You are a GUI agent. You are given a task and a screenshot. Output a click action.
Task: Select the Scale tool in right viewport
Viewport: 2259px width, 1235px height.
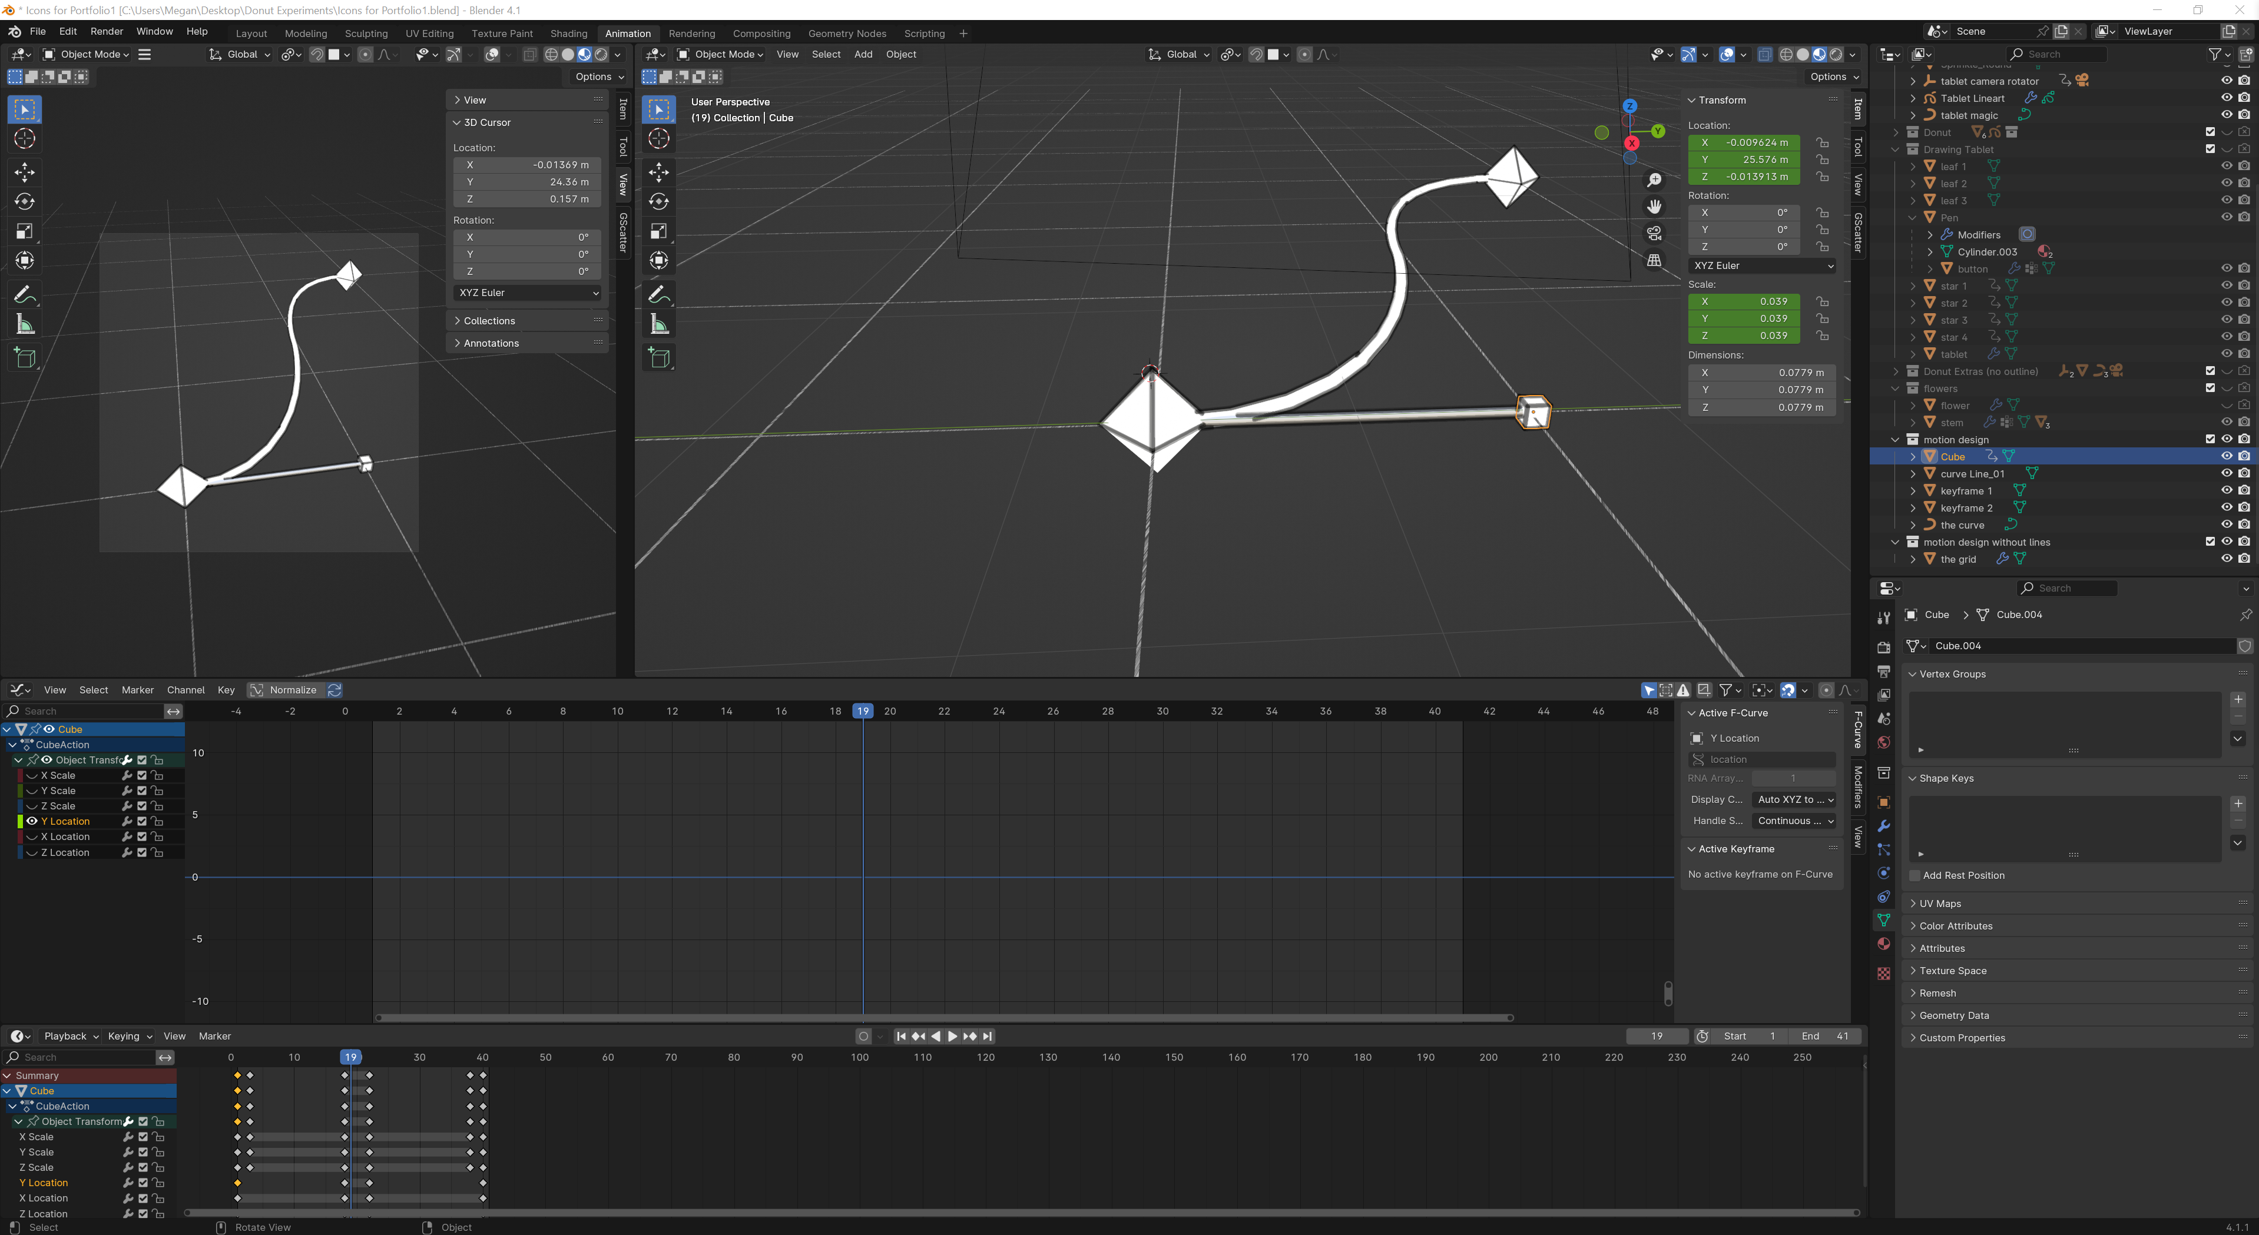[x=658, y=231]
